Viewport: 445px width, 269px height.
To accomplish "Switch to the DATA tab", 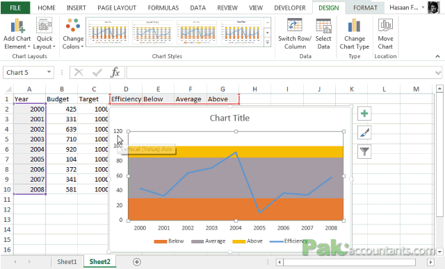I will pos(197,8).
